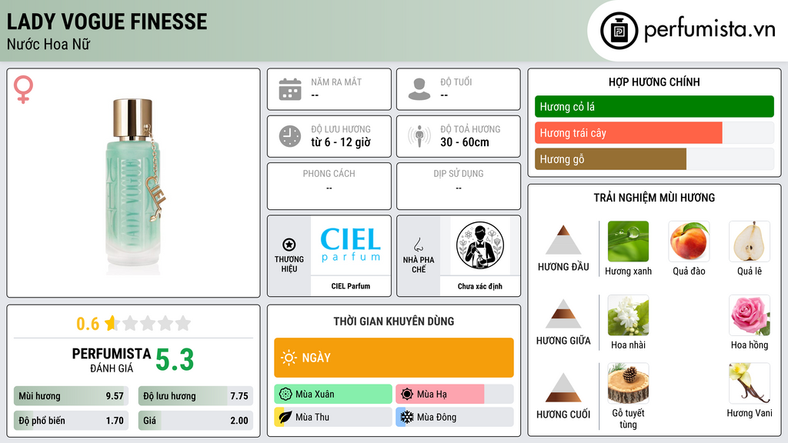Click the leaf icon next to Mùa Thu

(285, 417)
